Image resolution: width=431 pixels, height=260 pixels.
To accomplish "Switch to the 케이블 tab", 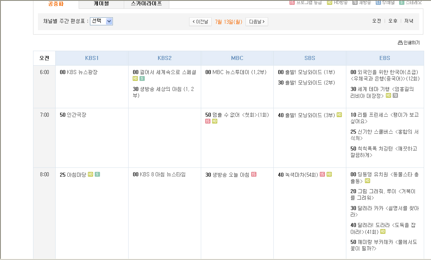I will (x=102, y=4).
